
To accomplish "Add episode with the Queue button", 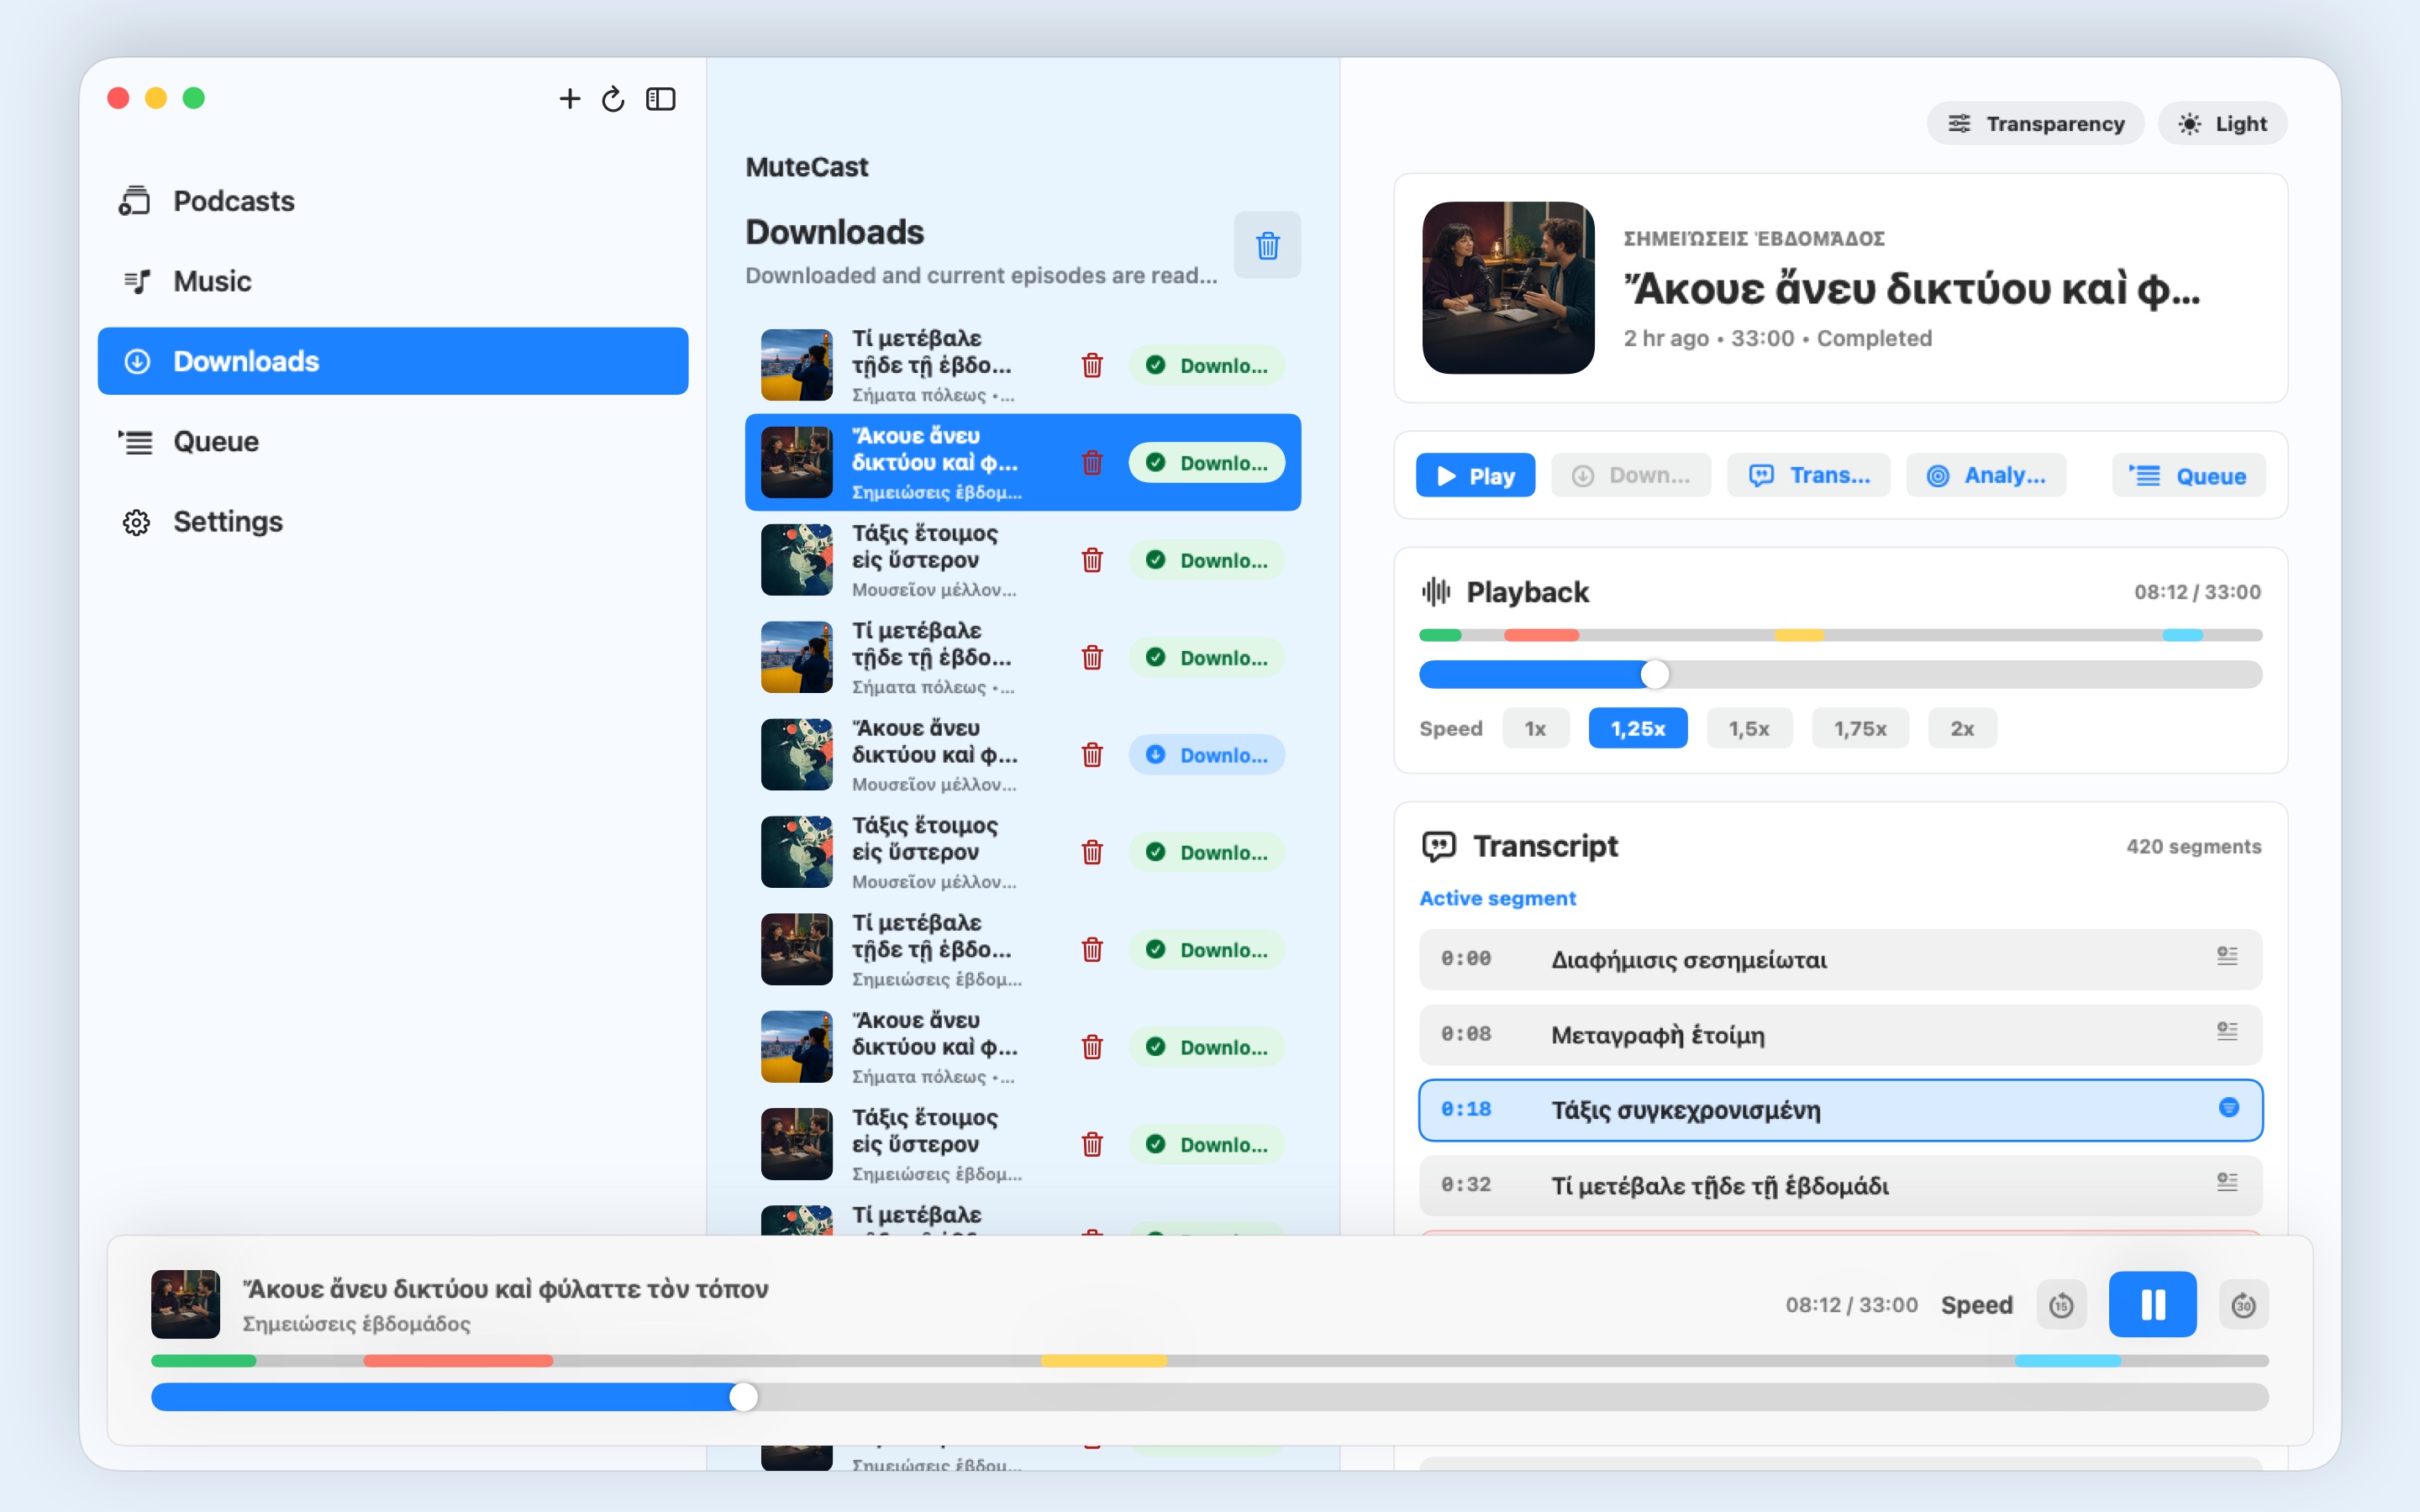I will tap(2188, 475).
